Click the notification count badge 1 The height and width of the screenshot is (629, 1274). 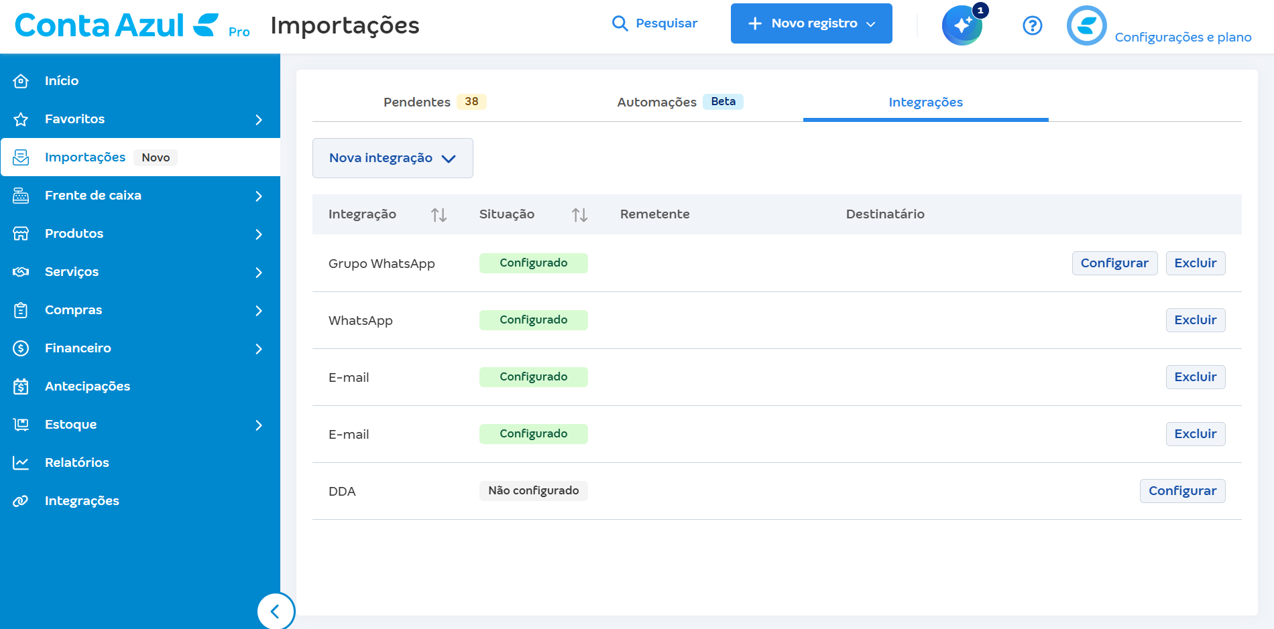click(x=980, y=11)
